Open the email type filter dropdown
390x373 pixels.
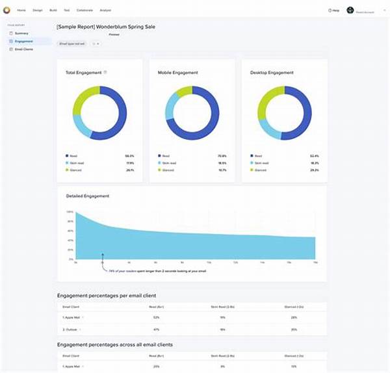[71, 44]
